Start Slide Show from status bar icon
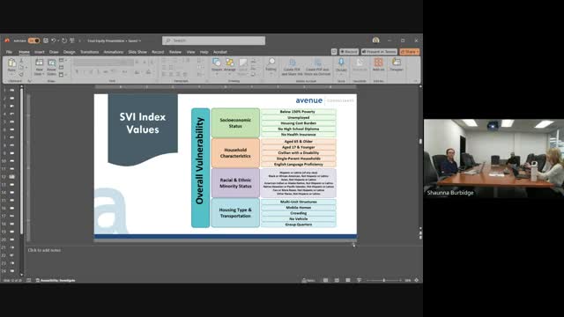The image size is (564, 317). 359,280
